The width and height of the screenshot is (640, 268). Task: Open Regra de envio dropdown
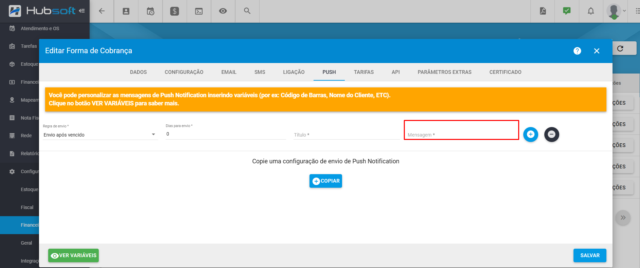pyautogui.click(x=100, y=135)
